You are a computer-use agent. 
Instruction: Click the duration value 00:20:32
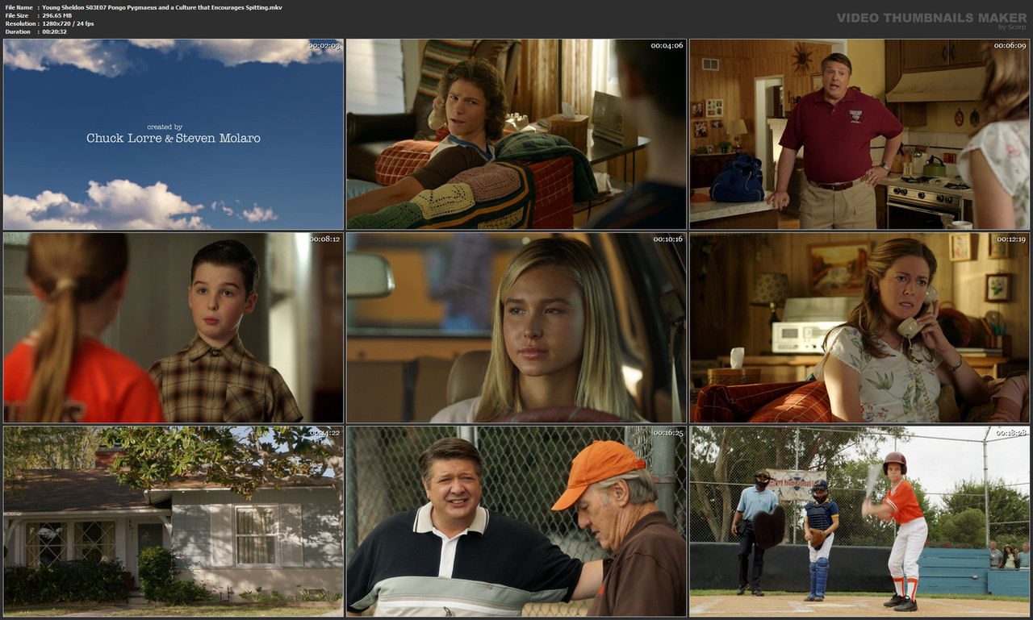pyautogui.click(x=54, y=31)
